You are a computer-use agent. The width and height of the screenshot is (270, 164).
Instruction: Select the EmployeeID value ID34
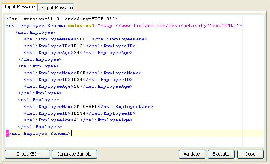tap(77, 80)
